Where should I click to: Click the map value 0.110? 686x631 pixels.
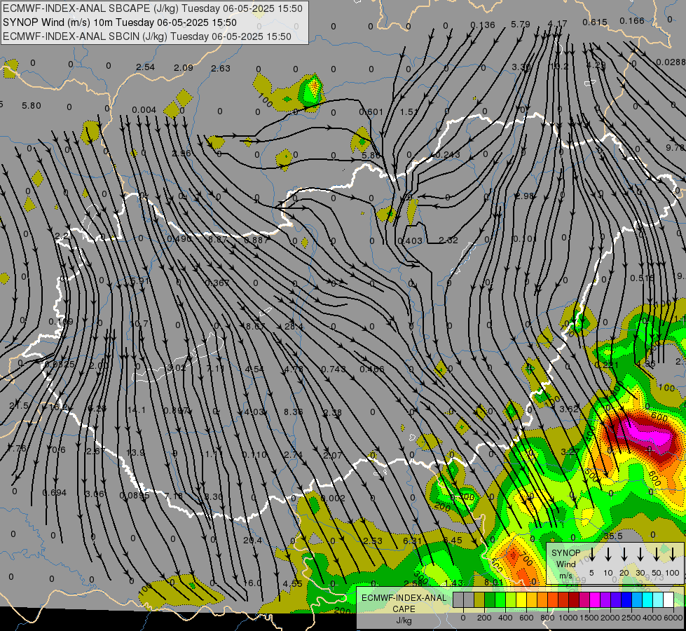pos(254,454)
